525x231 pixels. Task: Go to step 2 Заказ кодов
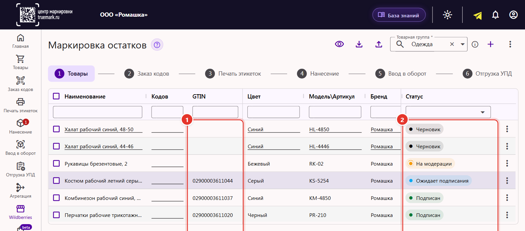[147, 74]
